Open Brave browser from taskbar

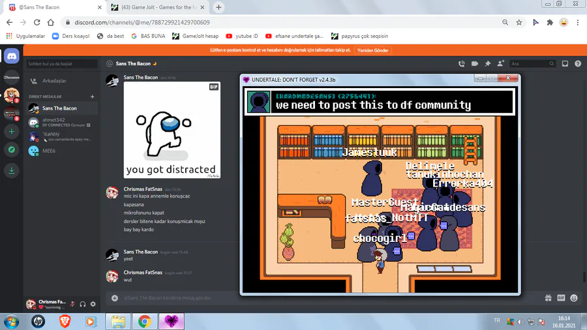(x=65, y=322)
